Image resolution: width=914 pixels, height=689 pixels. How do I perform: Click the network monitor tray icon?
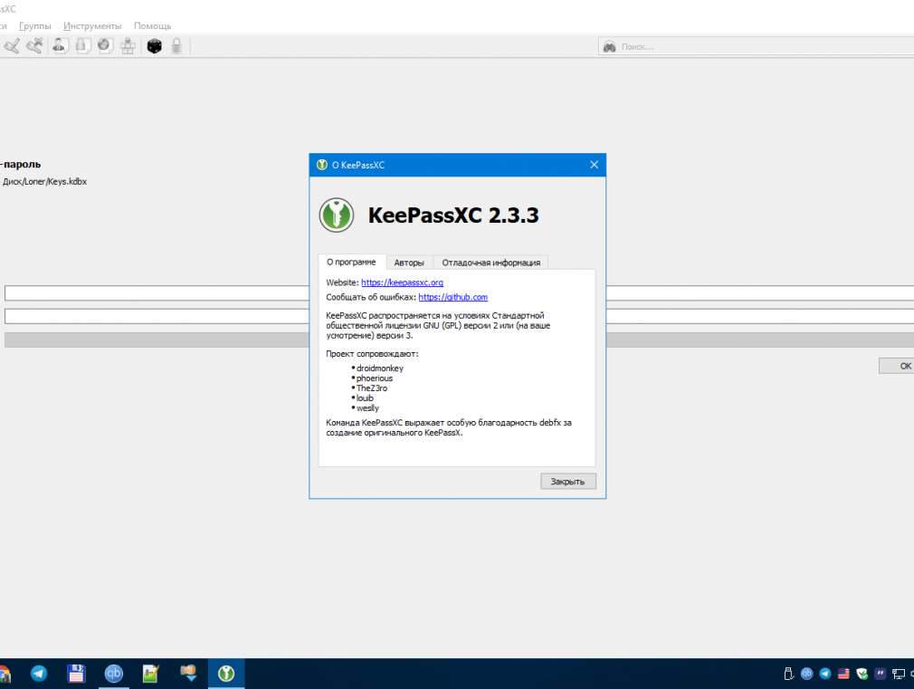coord(899,674)
